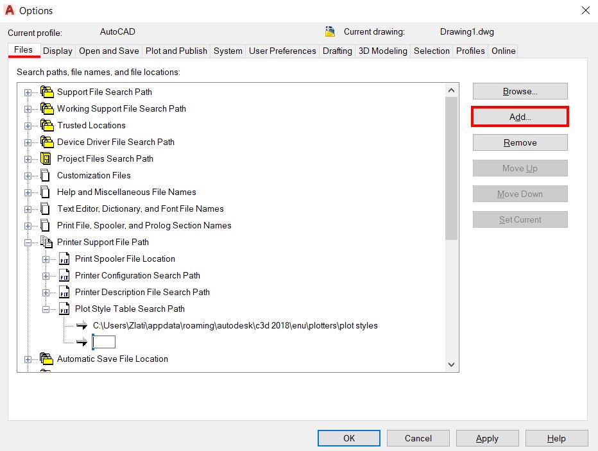Image resolution: width=598 pixels, height=451 pixels.
Task: Click the Add... button
Action: pos(520,117)
